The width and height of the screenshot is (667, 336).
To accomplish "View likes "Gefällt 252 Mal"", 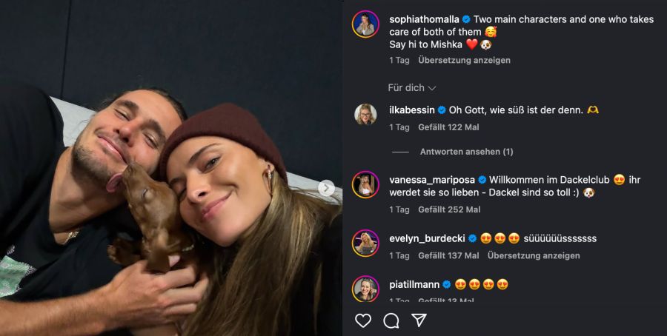I will pos(449,210).
